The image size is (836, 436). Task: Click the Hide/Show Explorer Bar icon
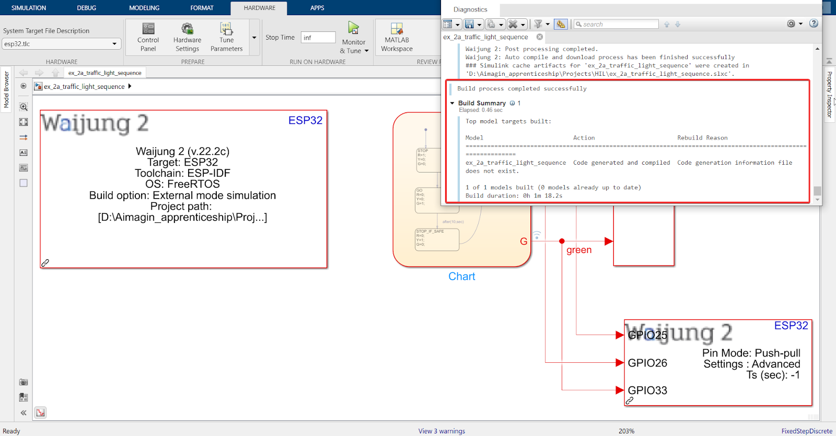[24, 86]
